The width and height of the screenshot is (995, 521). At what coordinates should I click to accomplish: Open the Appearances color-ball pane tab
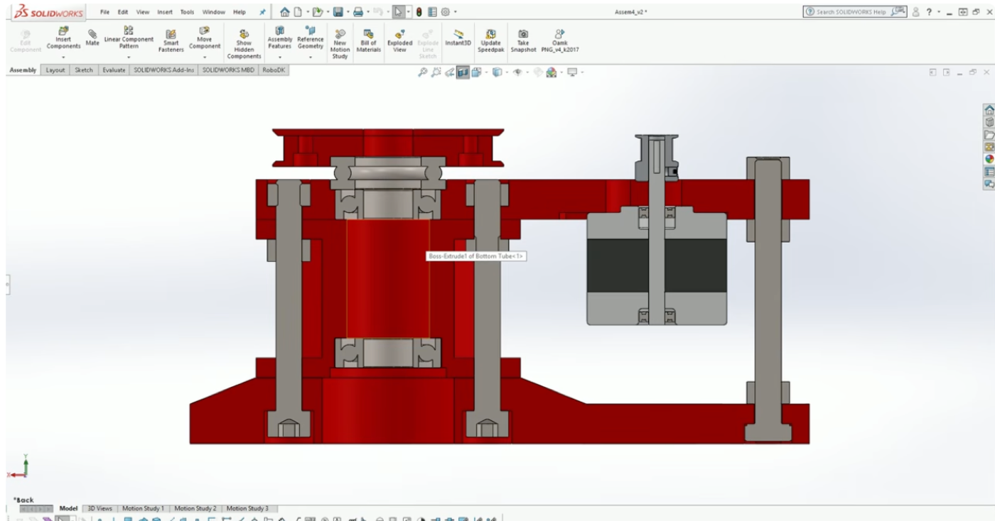[x=988, y=159]
